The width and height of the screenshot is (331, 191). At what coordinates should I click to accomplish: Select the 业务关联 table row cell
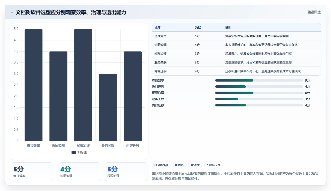pos(160,62)
